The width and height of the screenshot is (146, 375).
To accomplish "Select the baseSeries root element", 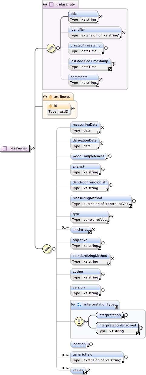I will [15, 148].
